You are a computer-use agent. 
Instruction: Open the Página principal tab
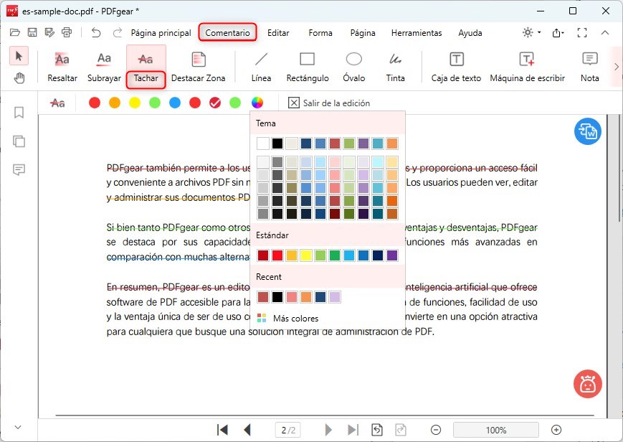point(161,33)
